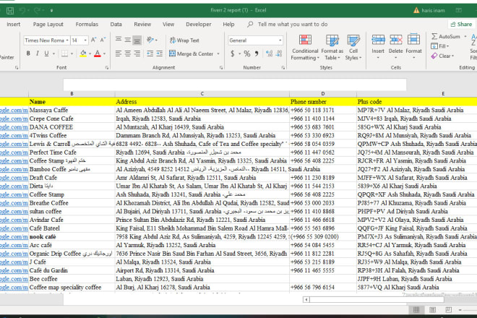Screen dimensions: 477x318
Task: Click Increase Indent icon
Action: pyautogui.click(x=160, y=53)
